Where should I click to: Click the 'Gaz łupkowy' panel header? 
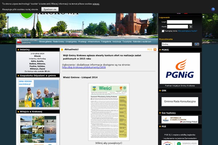point(180,113)
